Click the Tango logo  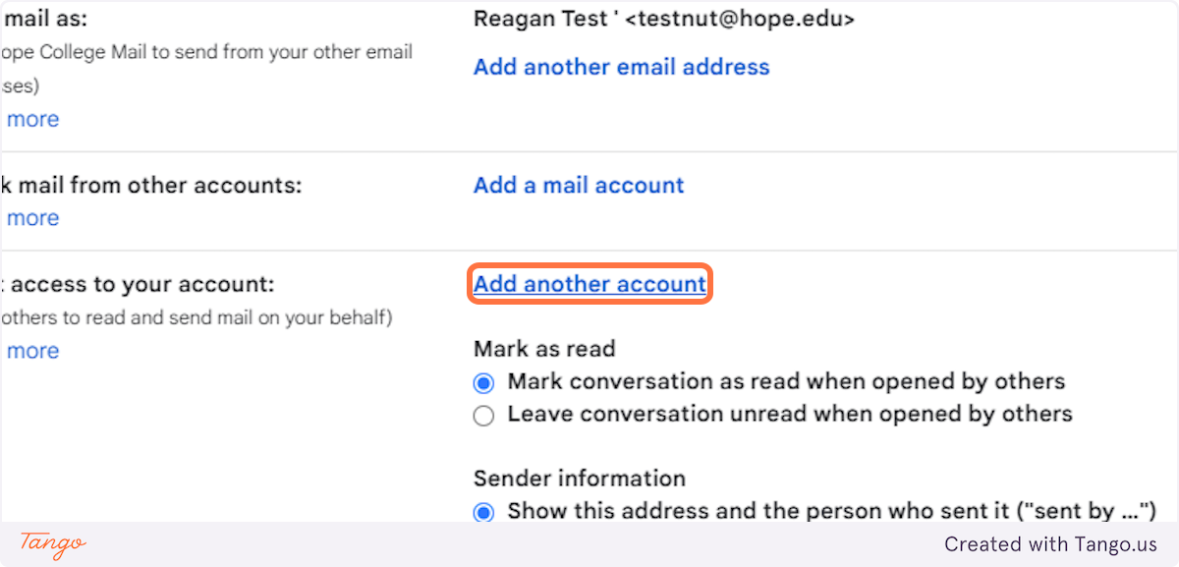pyautogui.click(x=53, y=543)
